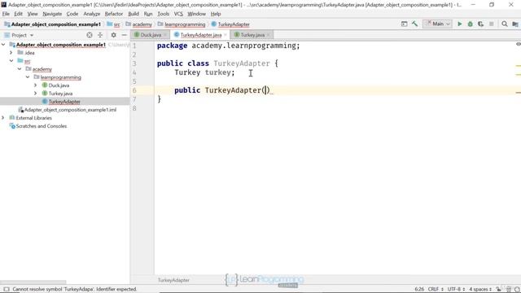Open project structure icon at far right
The image size is (521, 293).
[x=515, y=24]
